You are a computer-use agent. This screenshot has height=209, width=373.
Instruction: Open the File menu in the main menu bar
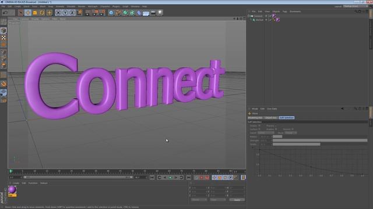point(3,6)
